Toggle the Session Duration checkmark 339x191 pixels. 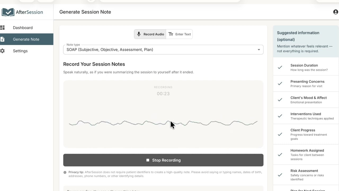tap(280, 67)
